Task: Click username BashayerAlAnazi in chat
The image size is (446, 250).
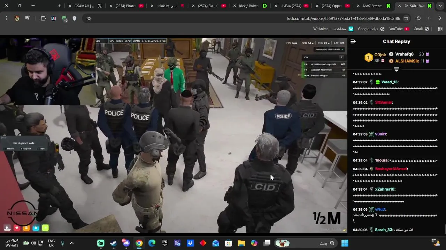Action: point(391,169)
